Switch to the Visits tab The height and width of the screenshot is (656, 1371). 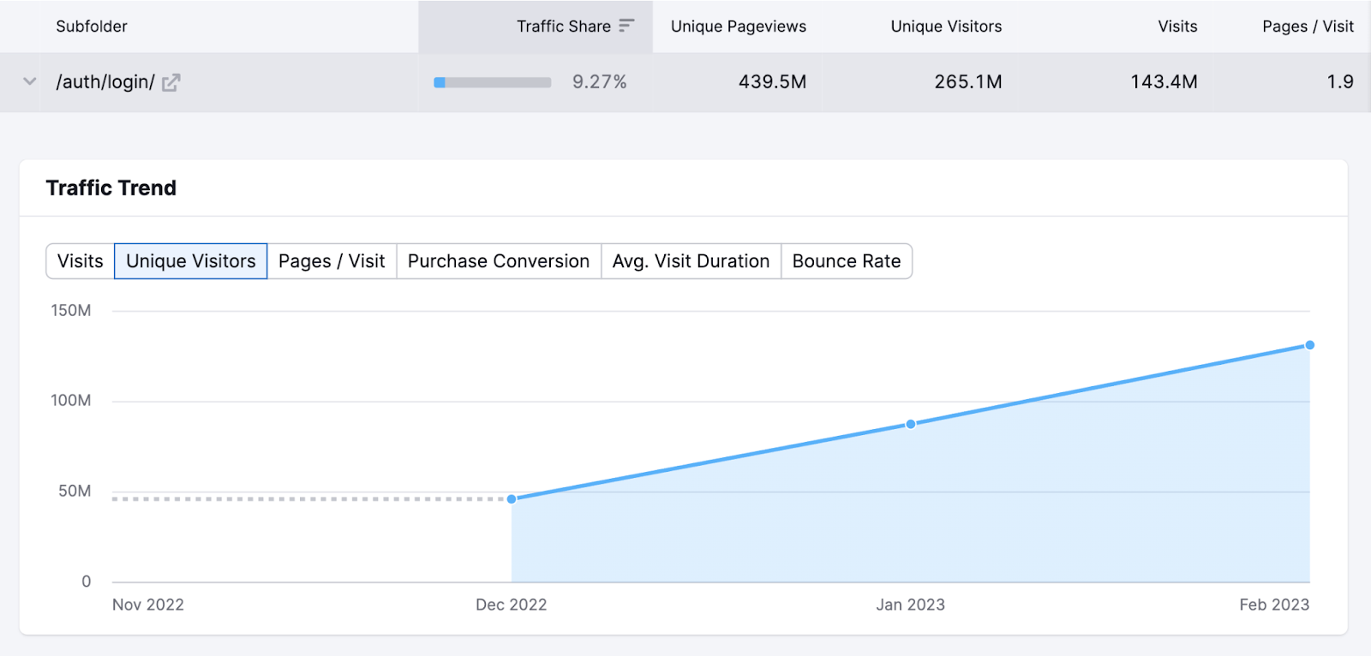tap(80, 261)
